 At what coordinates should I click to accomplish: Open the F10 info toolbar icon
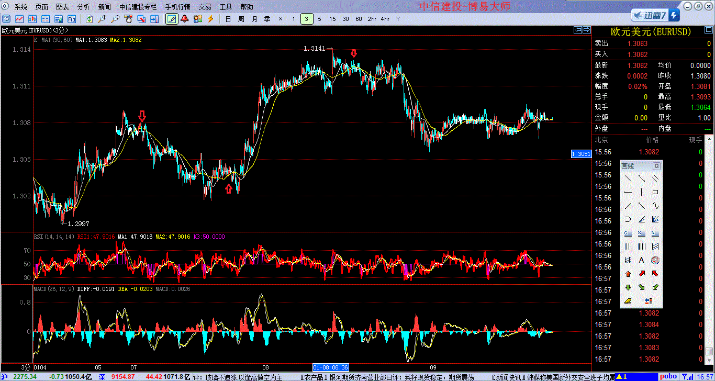tap(72, 19)
